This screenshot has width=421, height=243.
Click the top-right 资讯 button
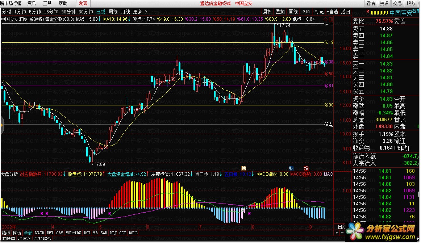tap(384, 3)
